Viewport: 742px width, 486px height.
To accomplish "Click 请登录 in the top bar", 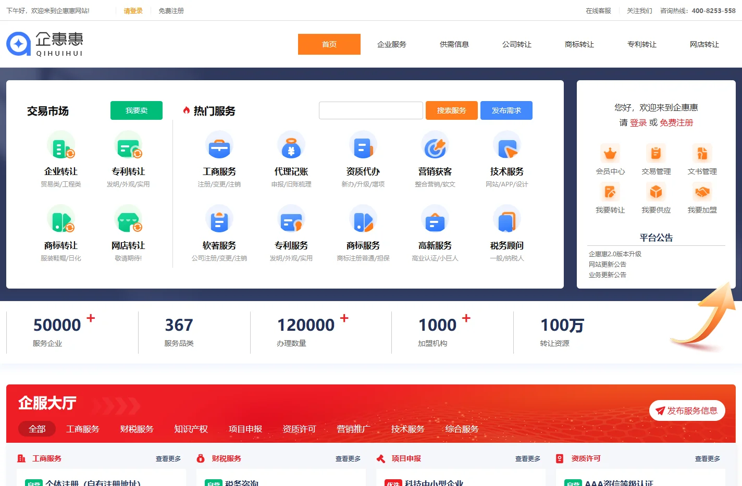I will click(x=133, y=10).
